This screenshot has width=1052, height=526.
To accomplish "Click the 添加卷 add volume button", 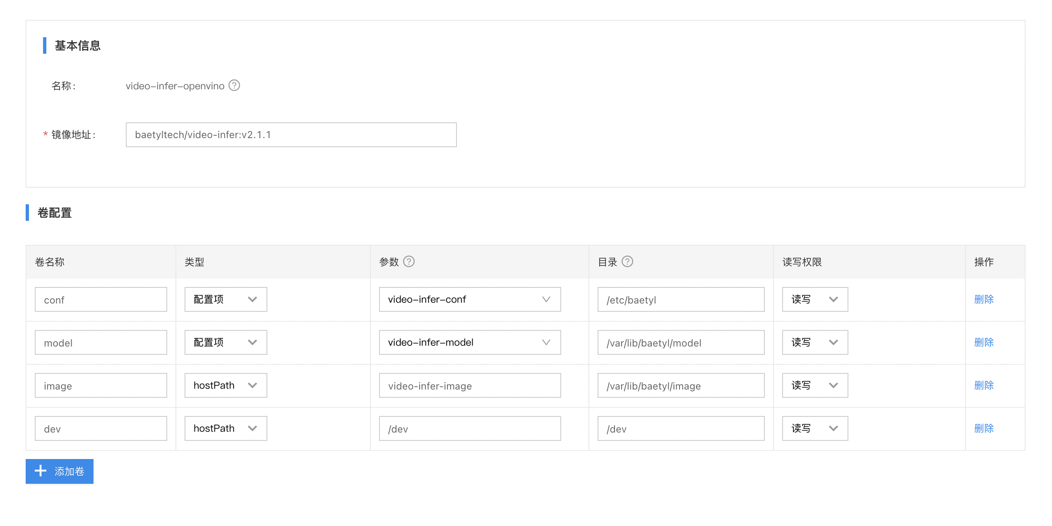I will [x=60, y=471].
